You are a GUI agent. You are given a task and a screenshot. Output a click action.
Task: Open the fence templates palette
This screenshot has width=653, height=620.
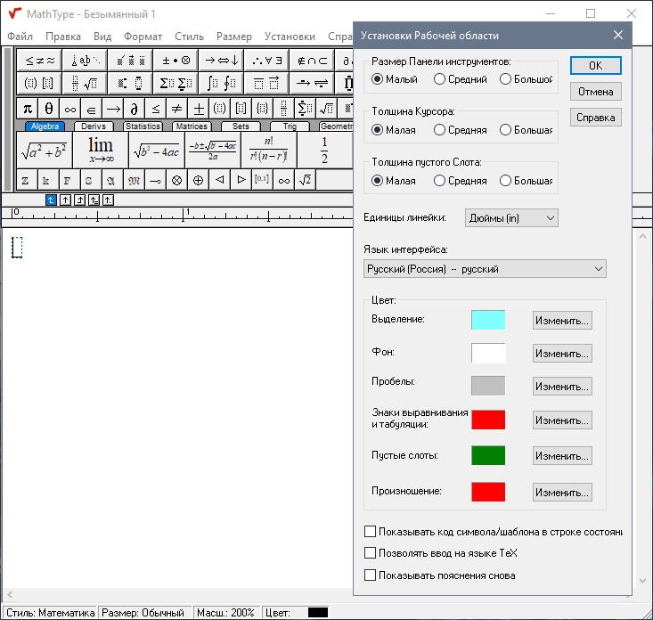click(x=39, y=84)
